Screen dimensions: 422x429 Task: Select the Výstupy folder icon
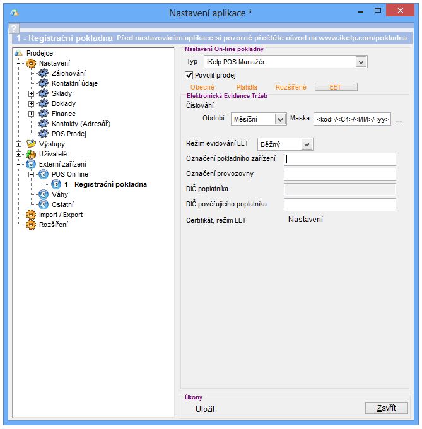(31, 144)
